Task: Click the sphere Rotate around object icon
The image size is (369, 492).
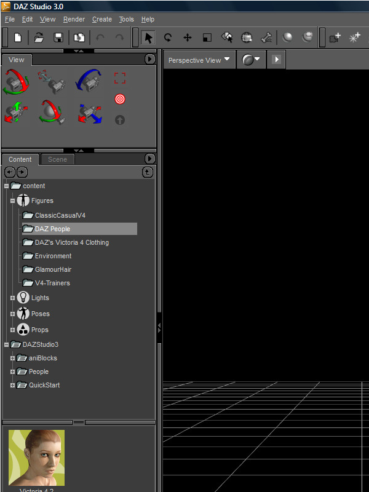Action: (52, 113)
